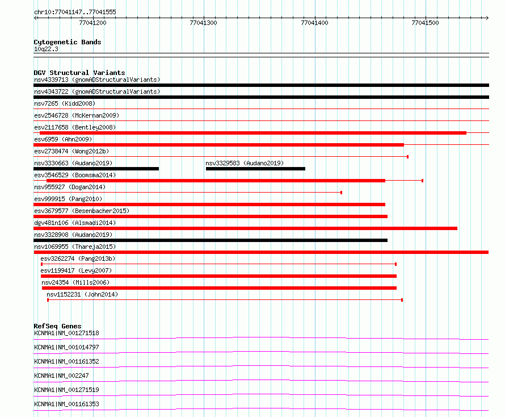Click ruler position 77041400
This screenshot has height=417, width=505.
click(314, 23)
